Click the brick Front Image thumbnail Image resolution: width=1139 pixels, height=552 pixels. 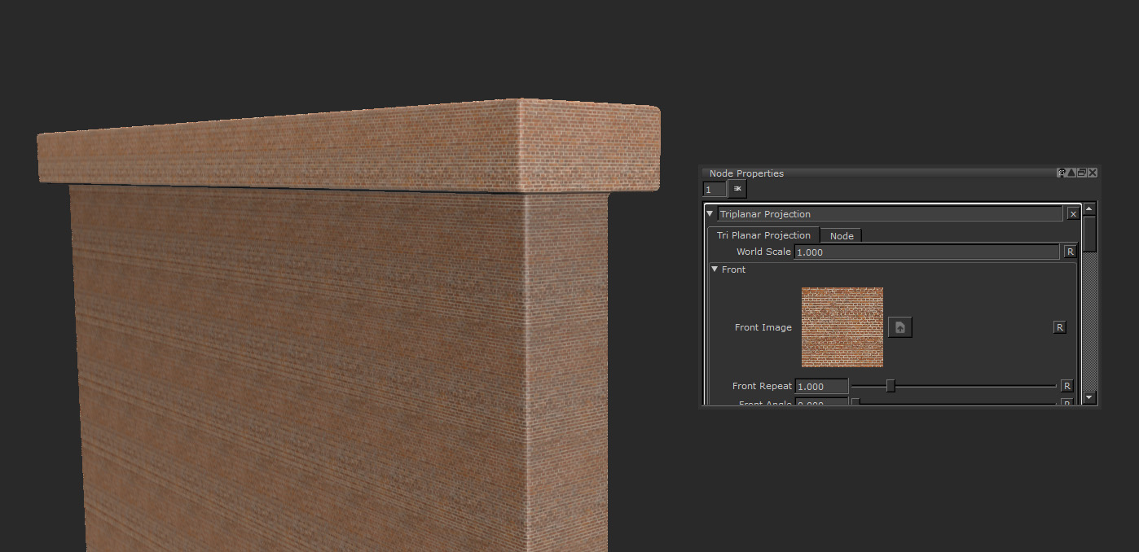pyautogui.click(x=842, y=327)
